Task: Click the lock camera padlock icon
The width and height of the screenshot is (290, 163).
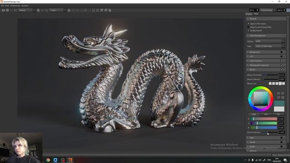Action: pos(69,10)
